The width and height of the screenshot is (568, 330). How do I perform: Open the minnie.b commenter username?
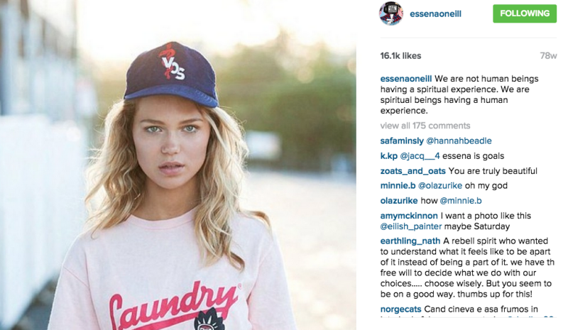tap(398, 186)
